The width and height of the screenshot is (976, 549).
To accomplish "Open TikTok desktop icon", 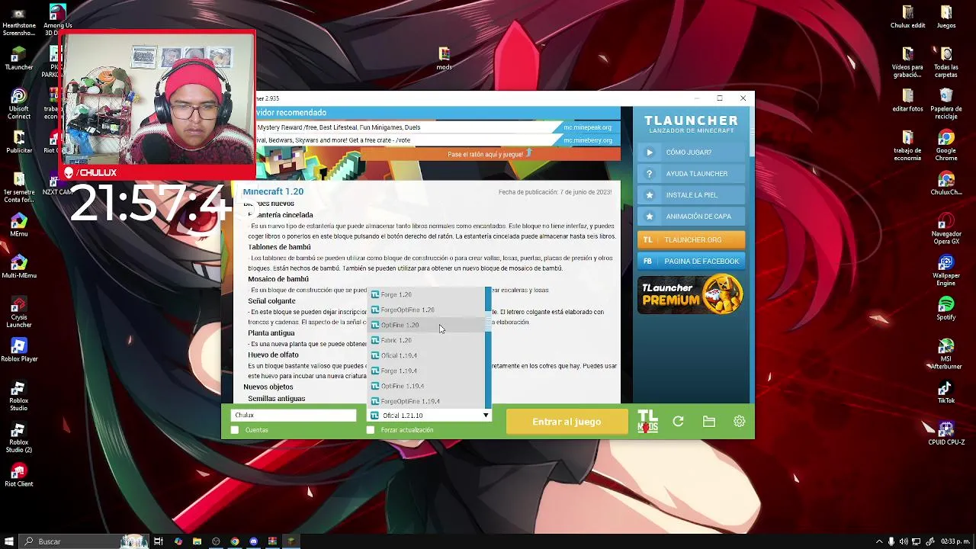I will 946,391.
